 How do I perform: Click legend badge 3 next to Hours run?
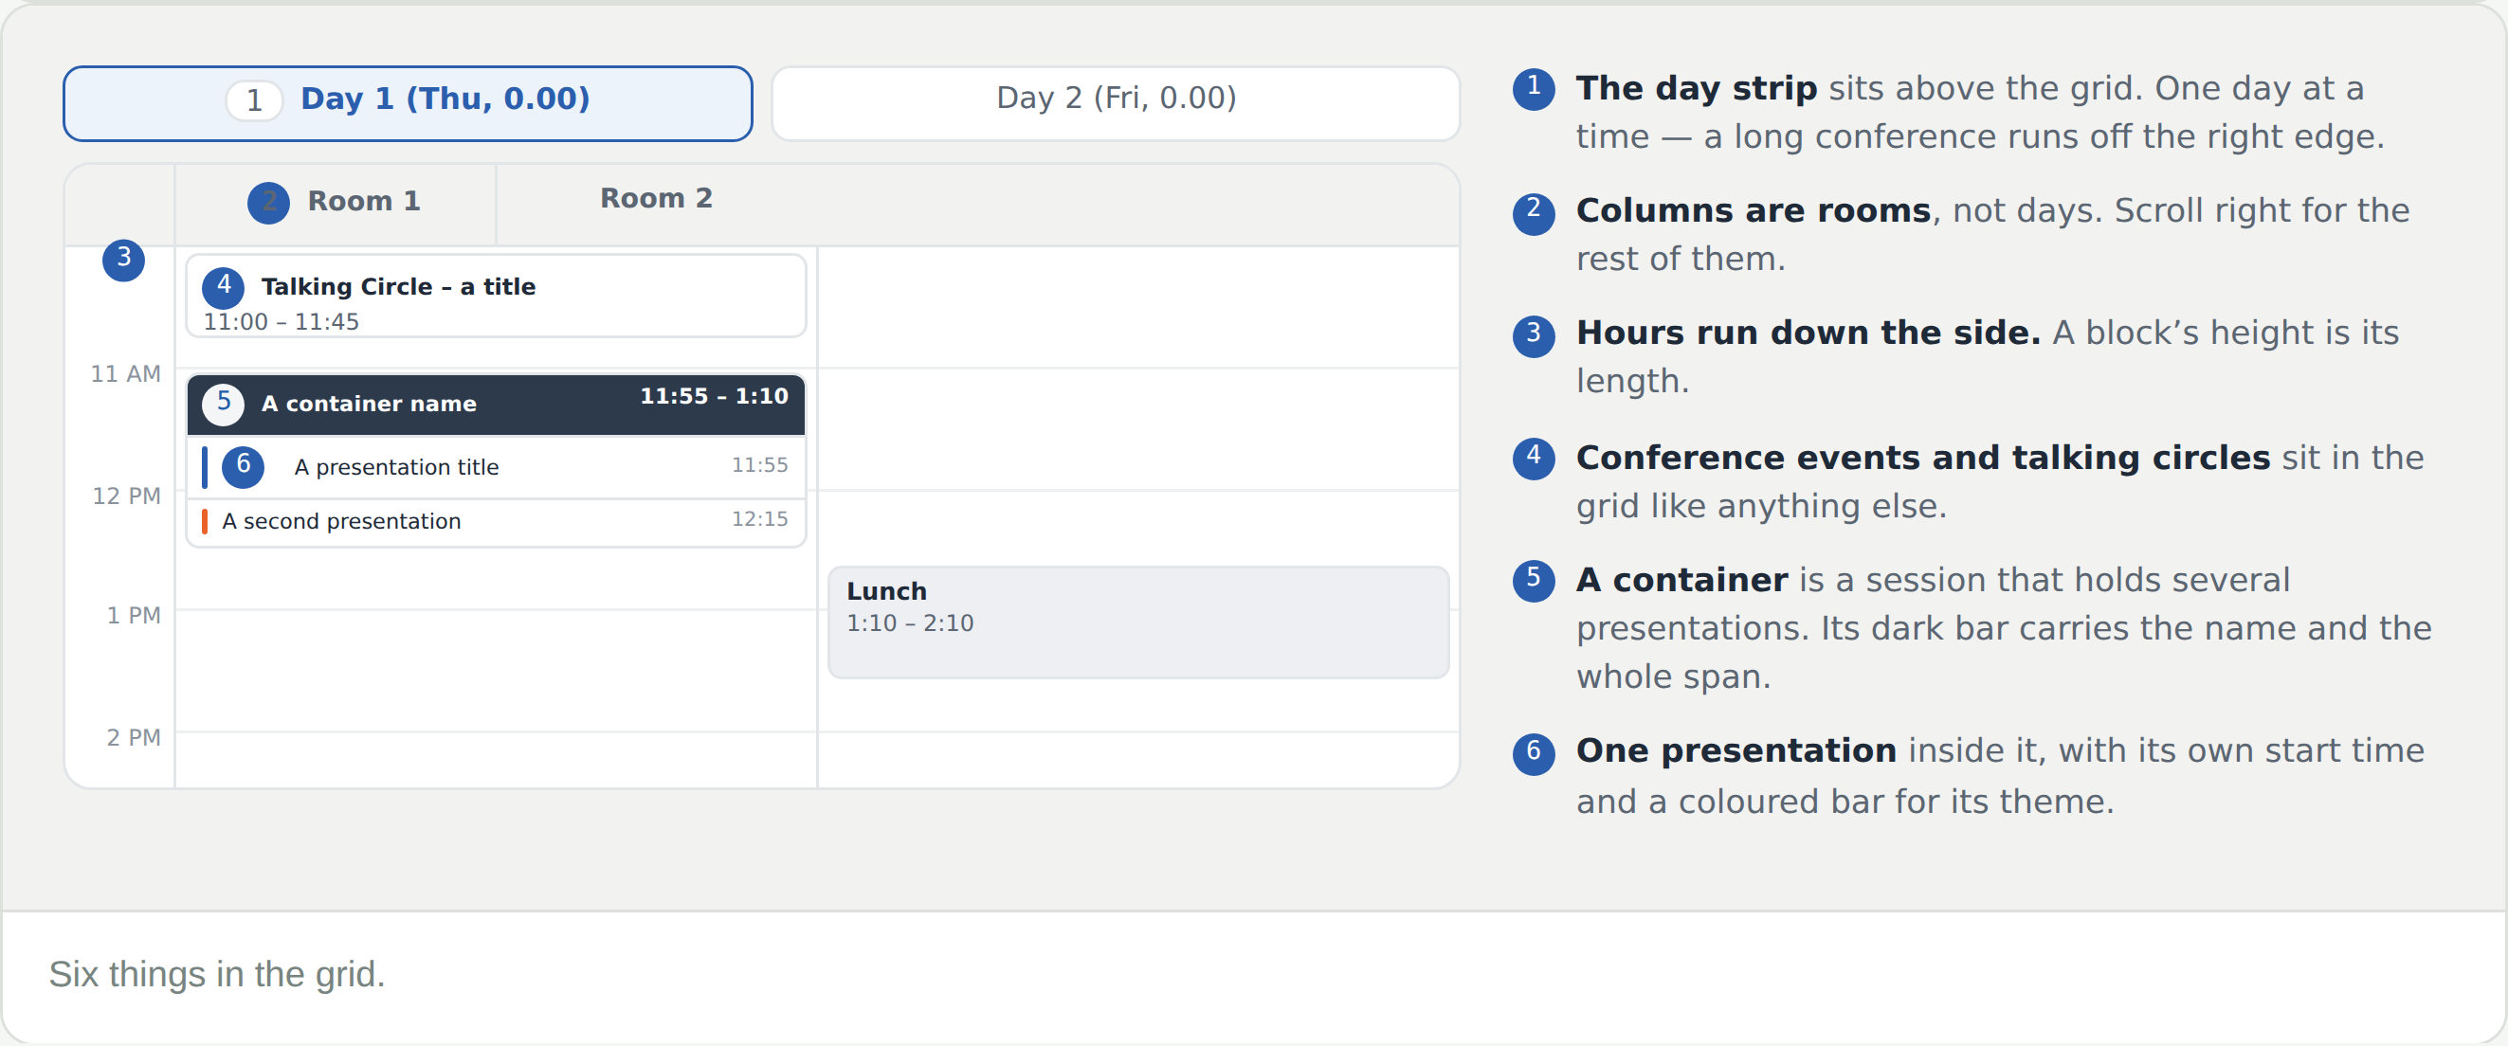pos(1534,334)
